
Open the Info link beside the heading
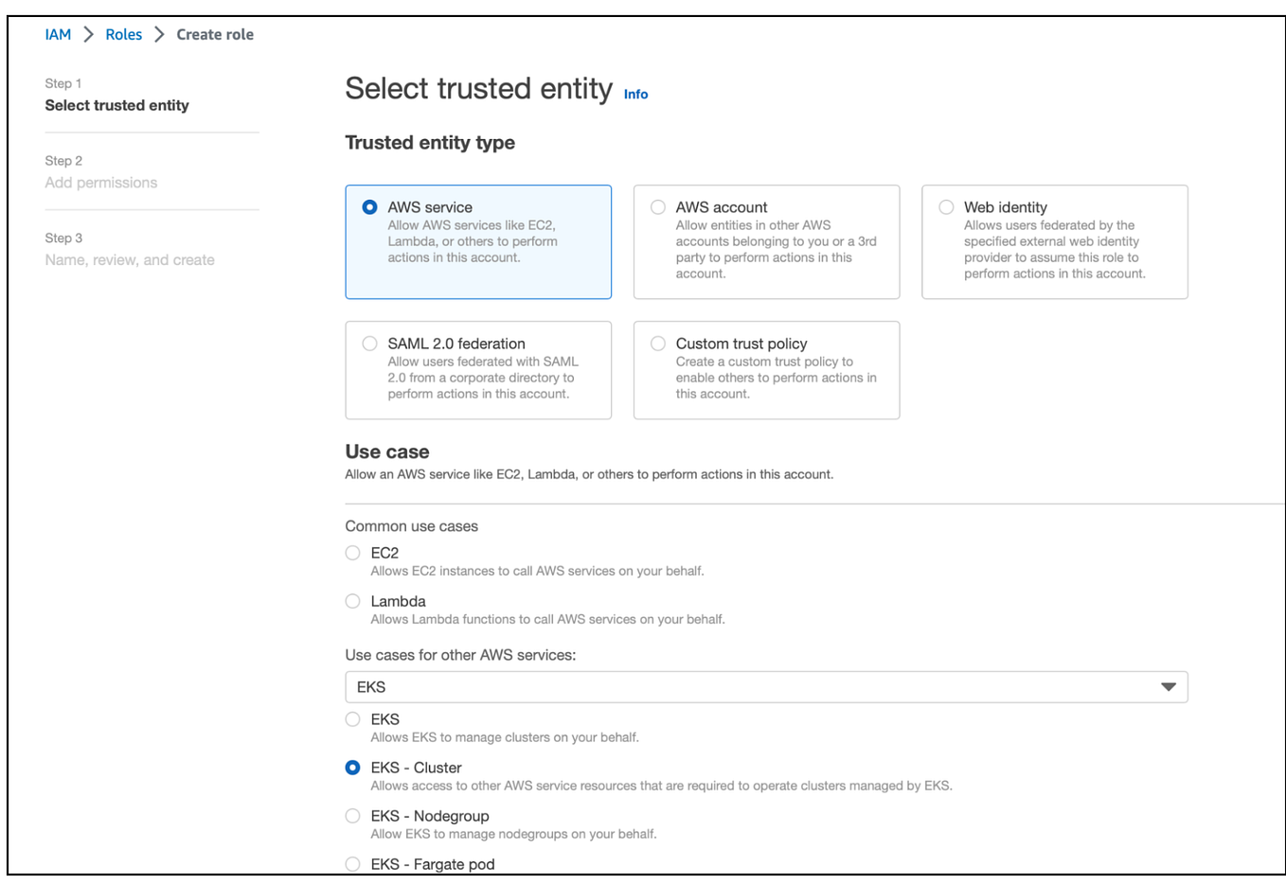coord(635,94)
